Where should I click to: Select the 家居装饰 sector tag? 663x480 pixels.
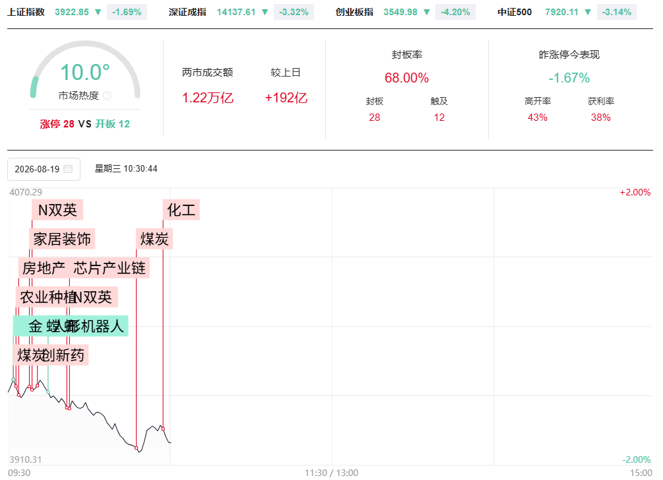62,239
